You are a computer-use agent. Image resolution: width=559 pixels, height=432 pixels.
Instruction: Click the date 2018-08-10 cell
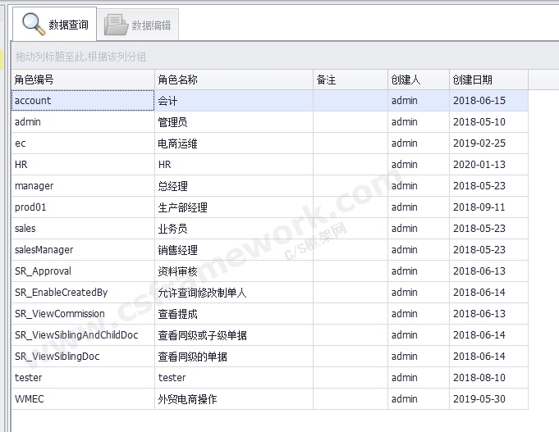[x=488, y=378]
